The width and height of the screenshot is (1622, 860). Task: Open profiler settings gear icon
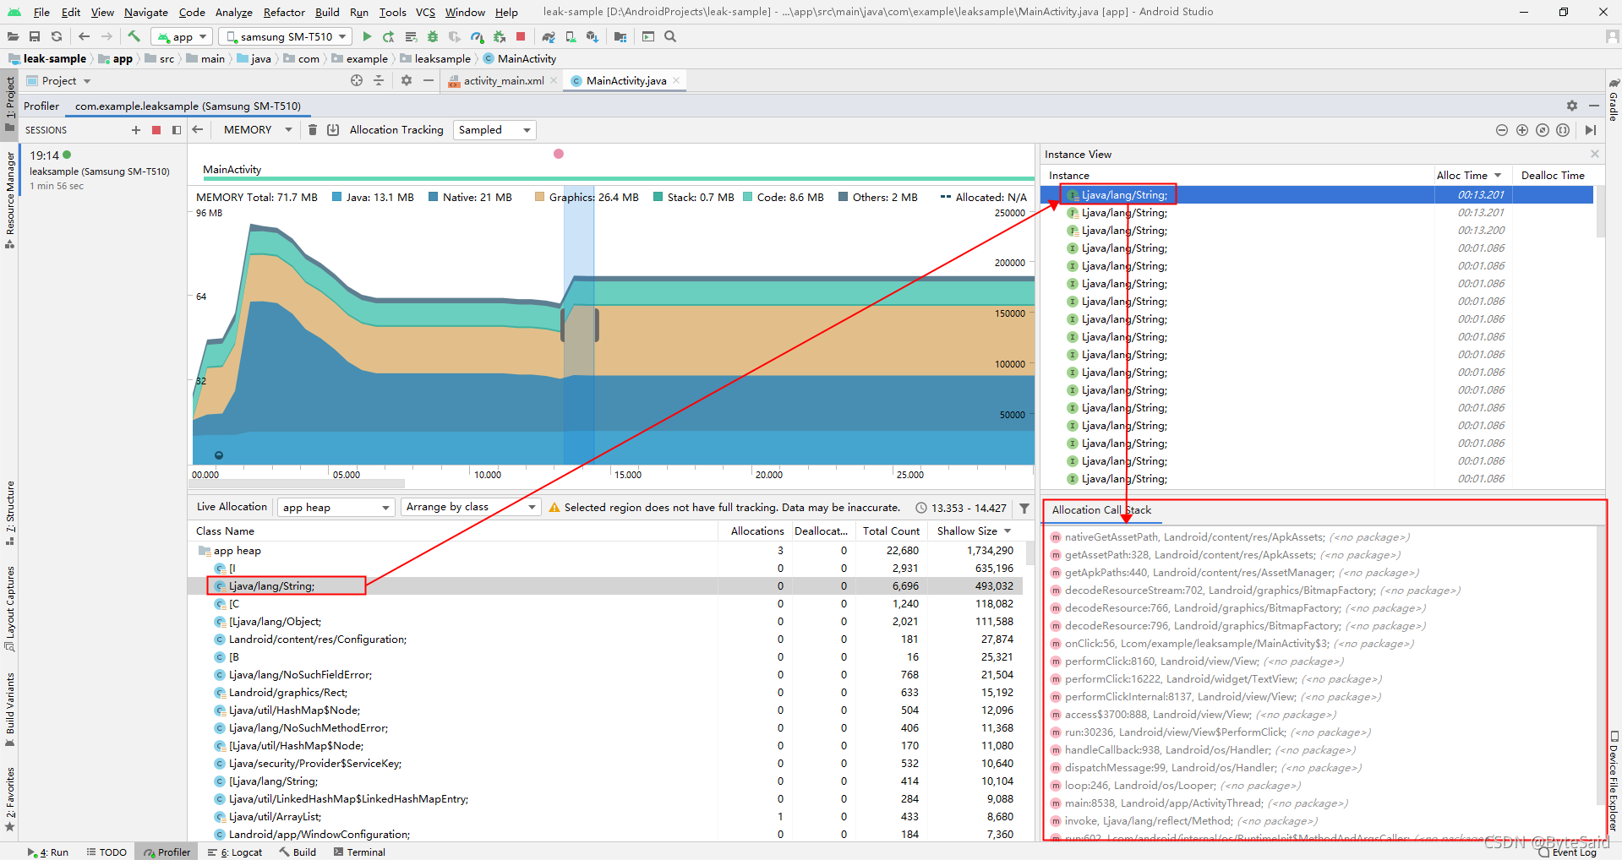(1572, 106)
